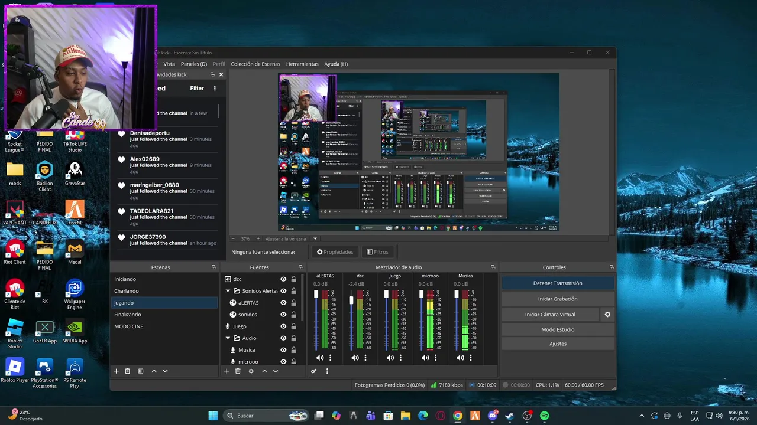Mute the microoo channel speaker icon

click(425, 358)
